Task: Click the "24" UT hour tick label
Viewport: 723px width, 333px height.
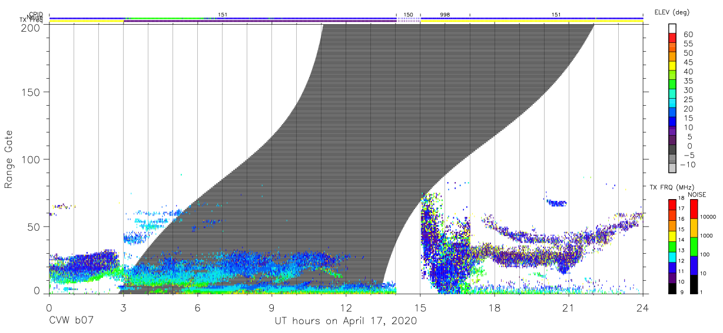Action: [x=642, y=307]
